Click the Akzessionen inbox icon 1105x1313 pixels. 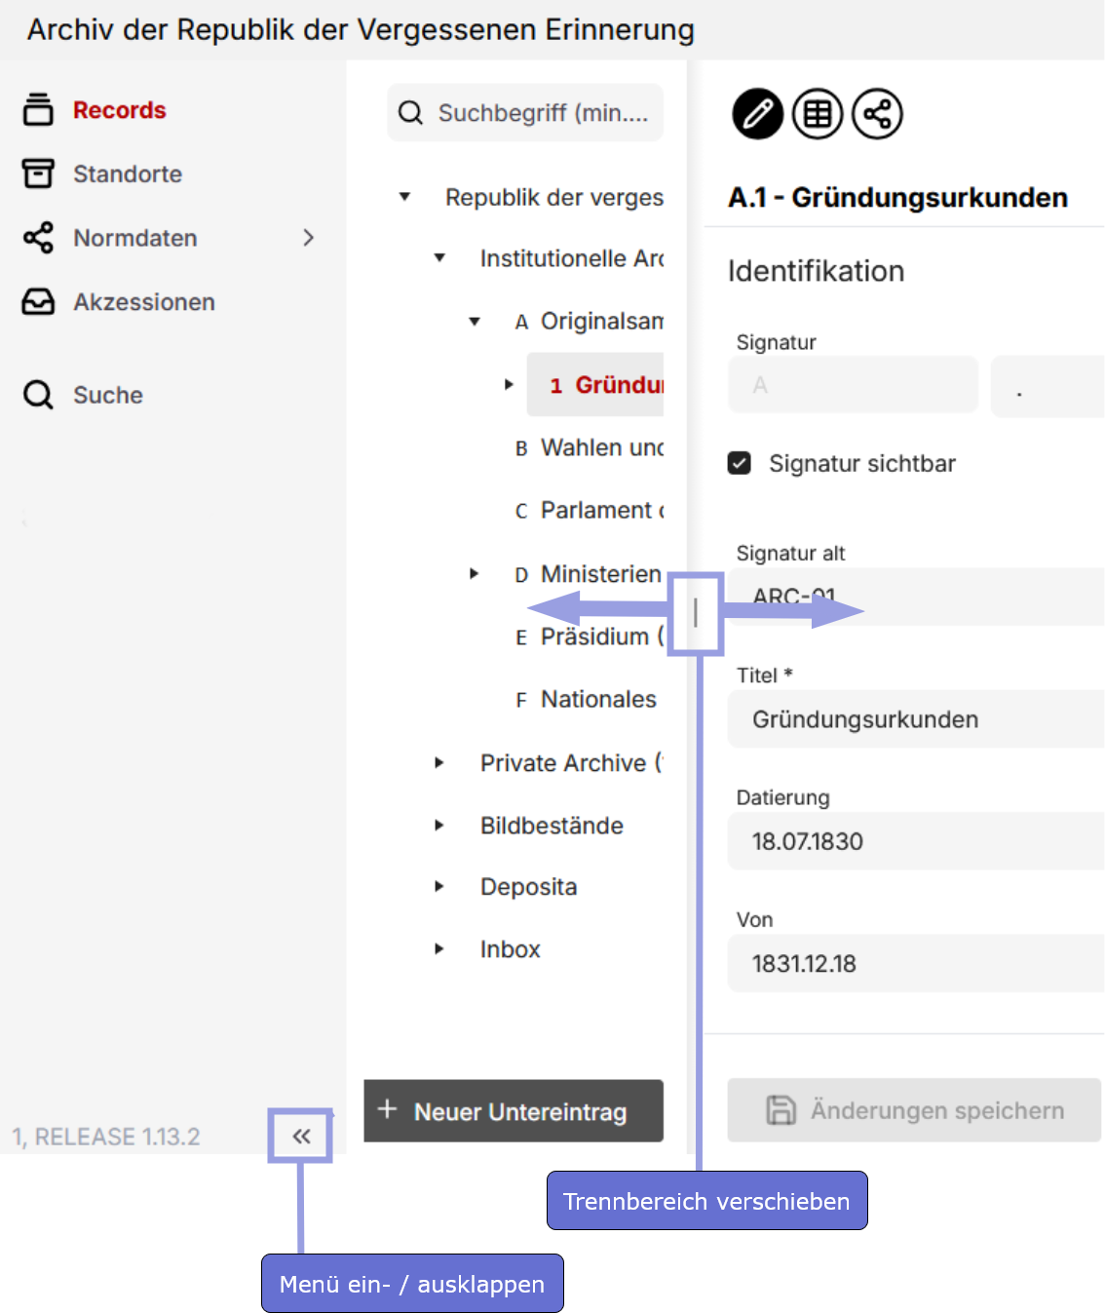[x=38, y=302]
